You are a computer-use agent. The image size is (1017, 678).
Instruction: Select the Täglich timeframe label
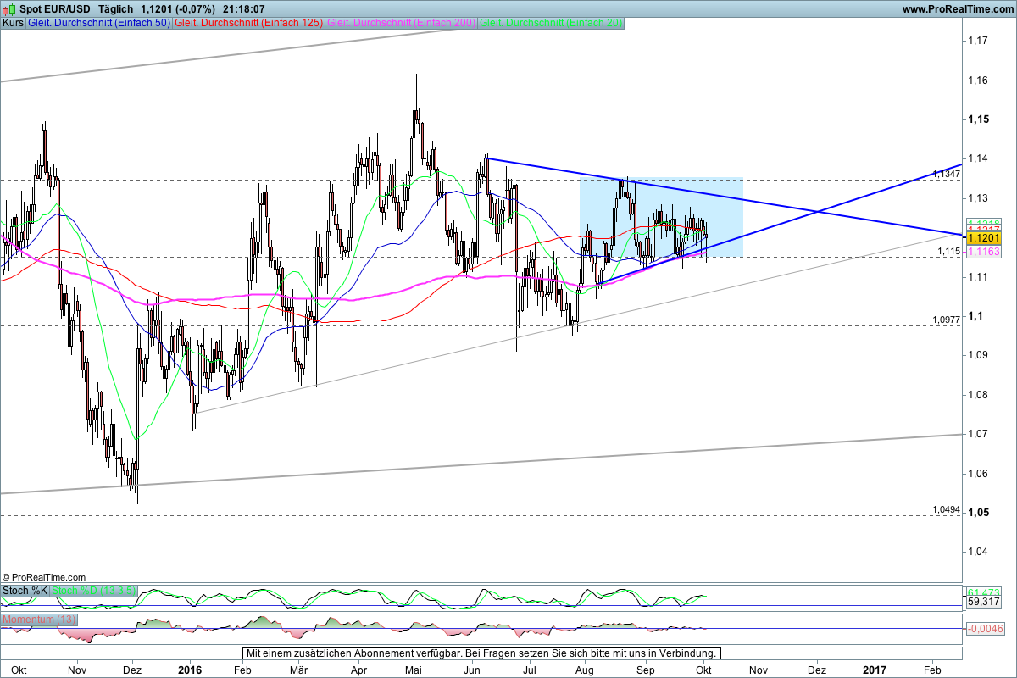pos(114,8)
